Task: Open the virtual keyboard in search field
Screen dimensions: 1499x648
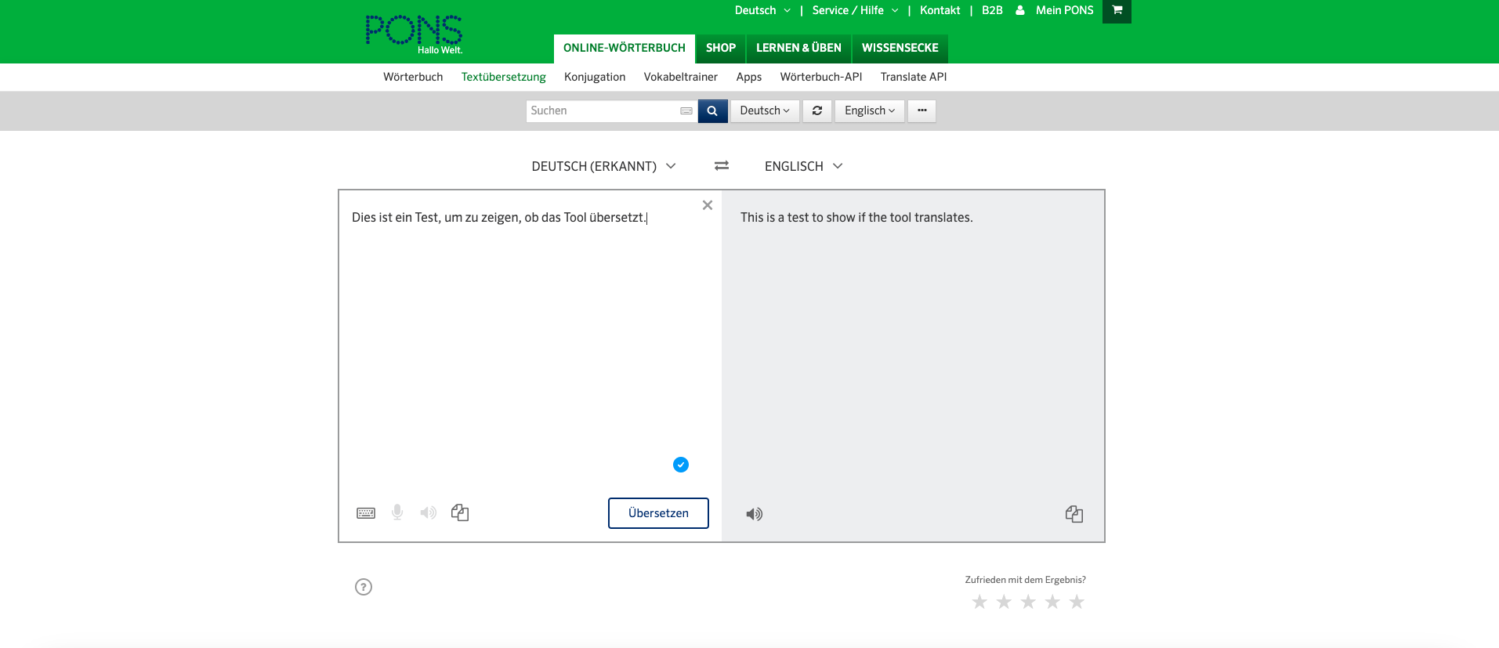Action: click(x=686, y=111)
